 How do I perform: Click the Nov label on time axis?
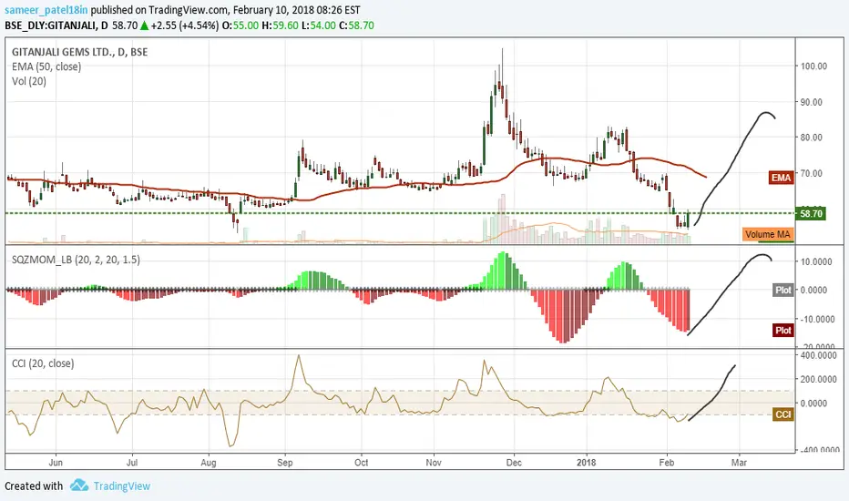(x=434, y=463)
